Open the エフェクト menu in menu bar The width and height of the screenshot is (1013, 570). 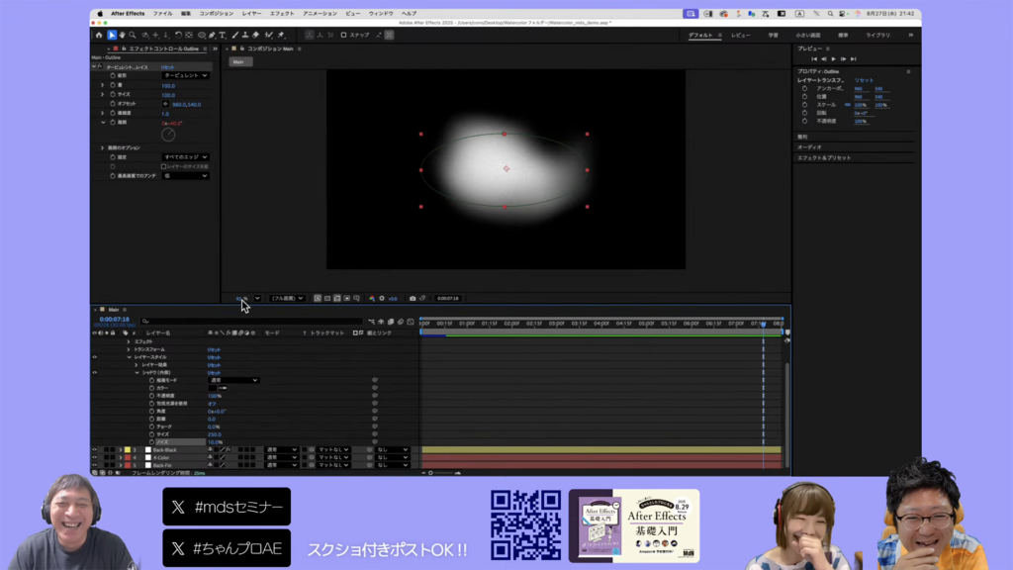[281, 13]
